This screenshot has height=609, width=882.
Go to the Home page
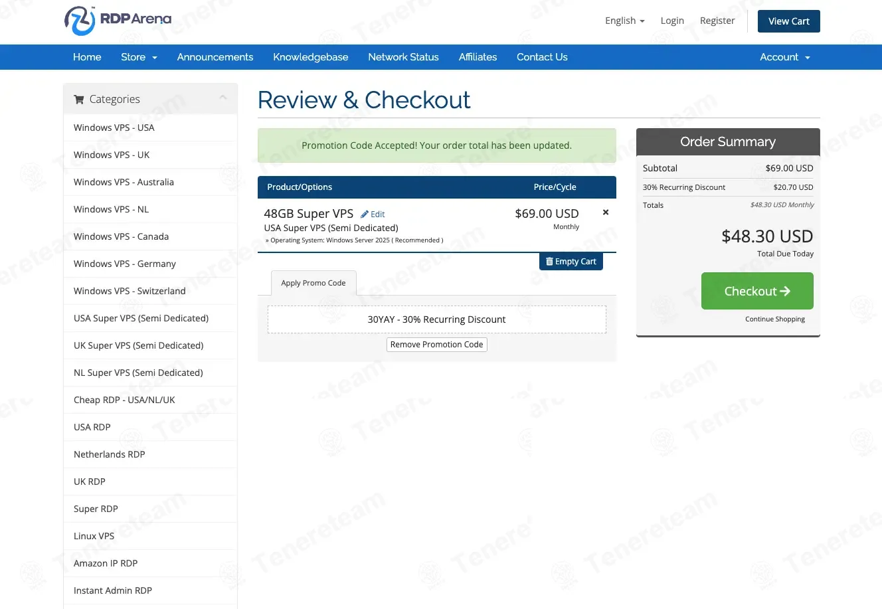tap(87, 57)
